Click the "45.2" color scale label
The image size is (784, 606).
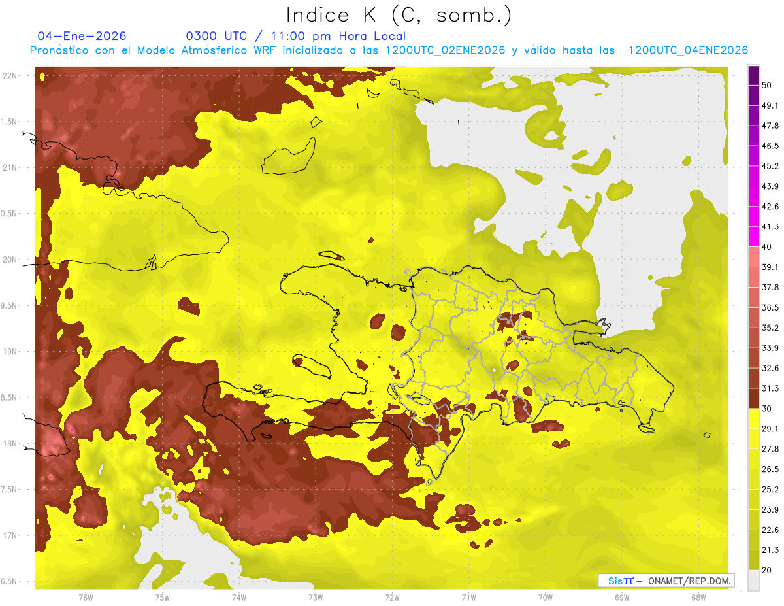770,166
